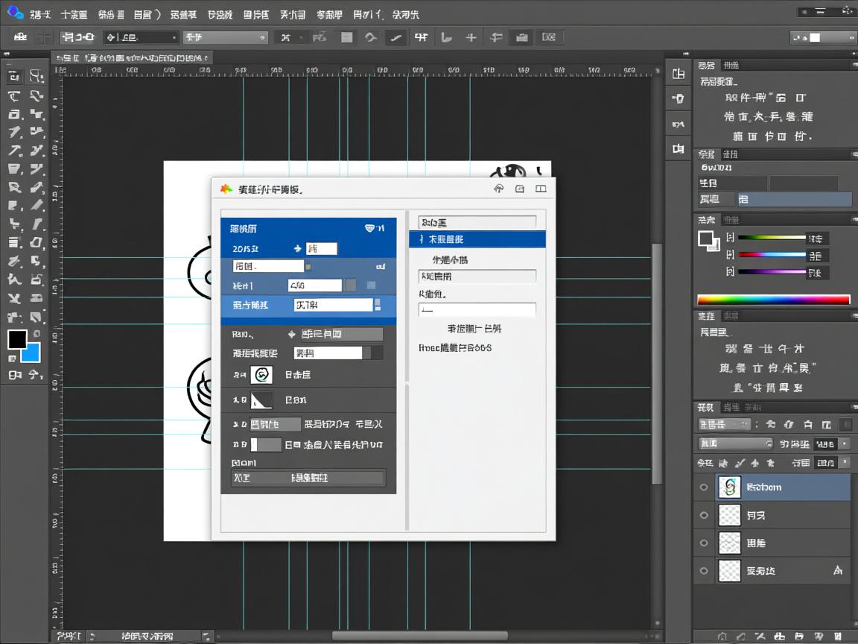This screenshot has width=858, height=644.
Task: Open the layer opacity dropdown arrow
Action: 844,443
